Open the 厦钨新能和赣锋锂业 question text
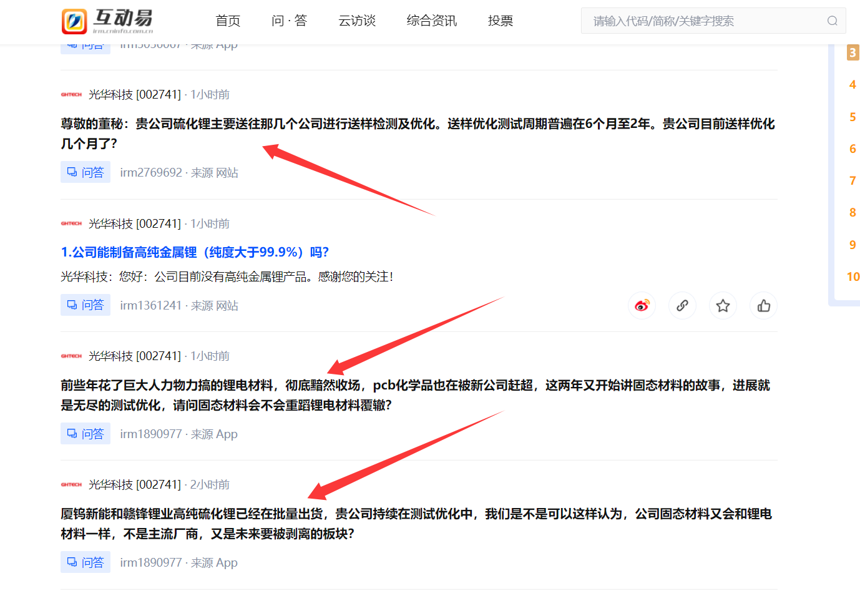This screenshot has width=860, height=606. (x=416, y=524)
